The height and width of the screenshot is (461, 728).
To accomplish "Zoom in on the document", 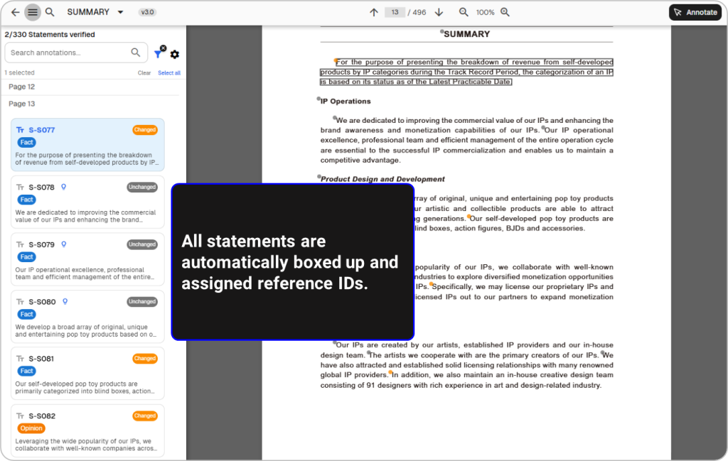I will (505, 12).
